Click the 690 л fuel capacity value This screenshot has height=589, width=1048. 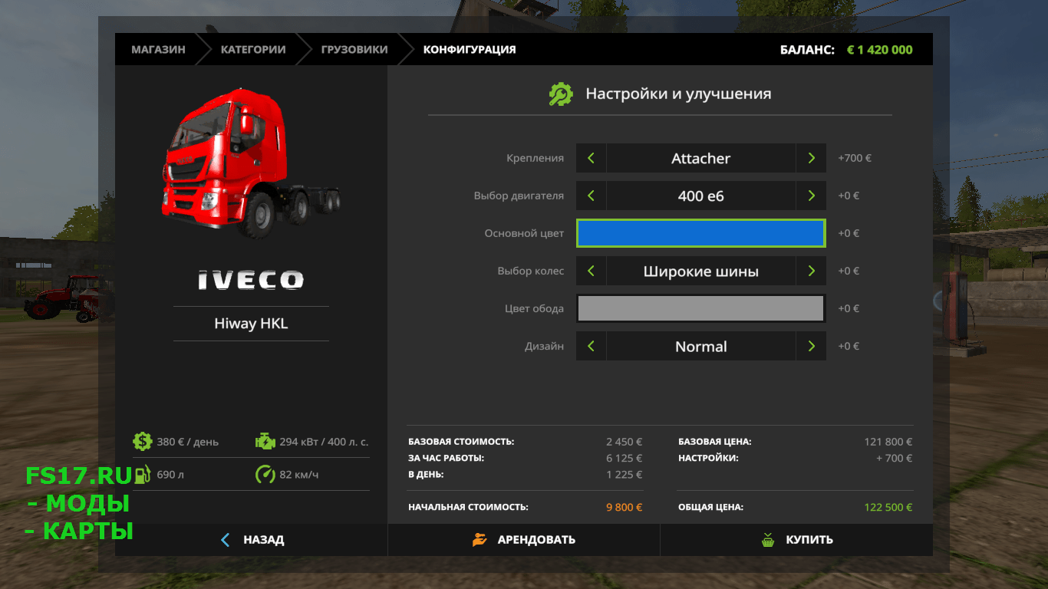coord(170,475)
